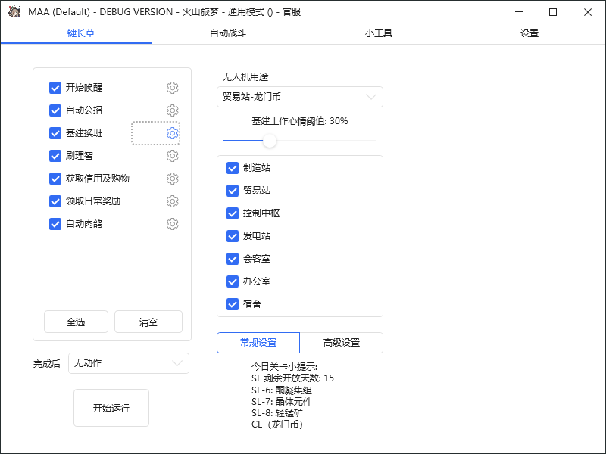The height and width of the screenshot is (454, 606).
Task: Switch to 高级设置 view
Action: (x=342, y=343)
